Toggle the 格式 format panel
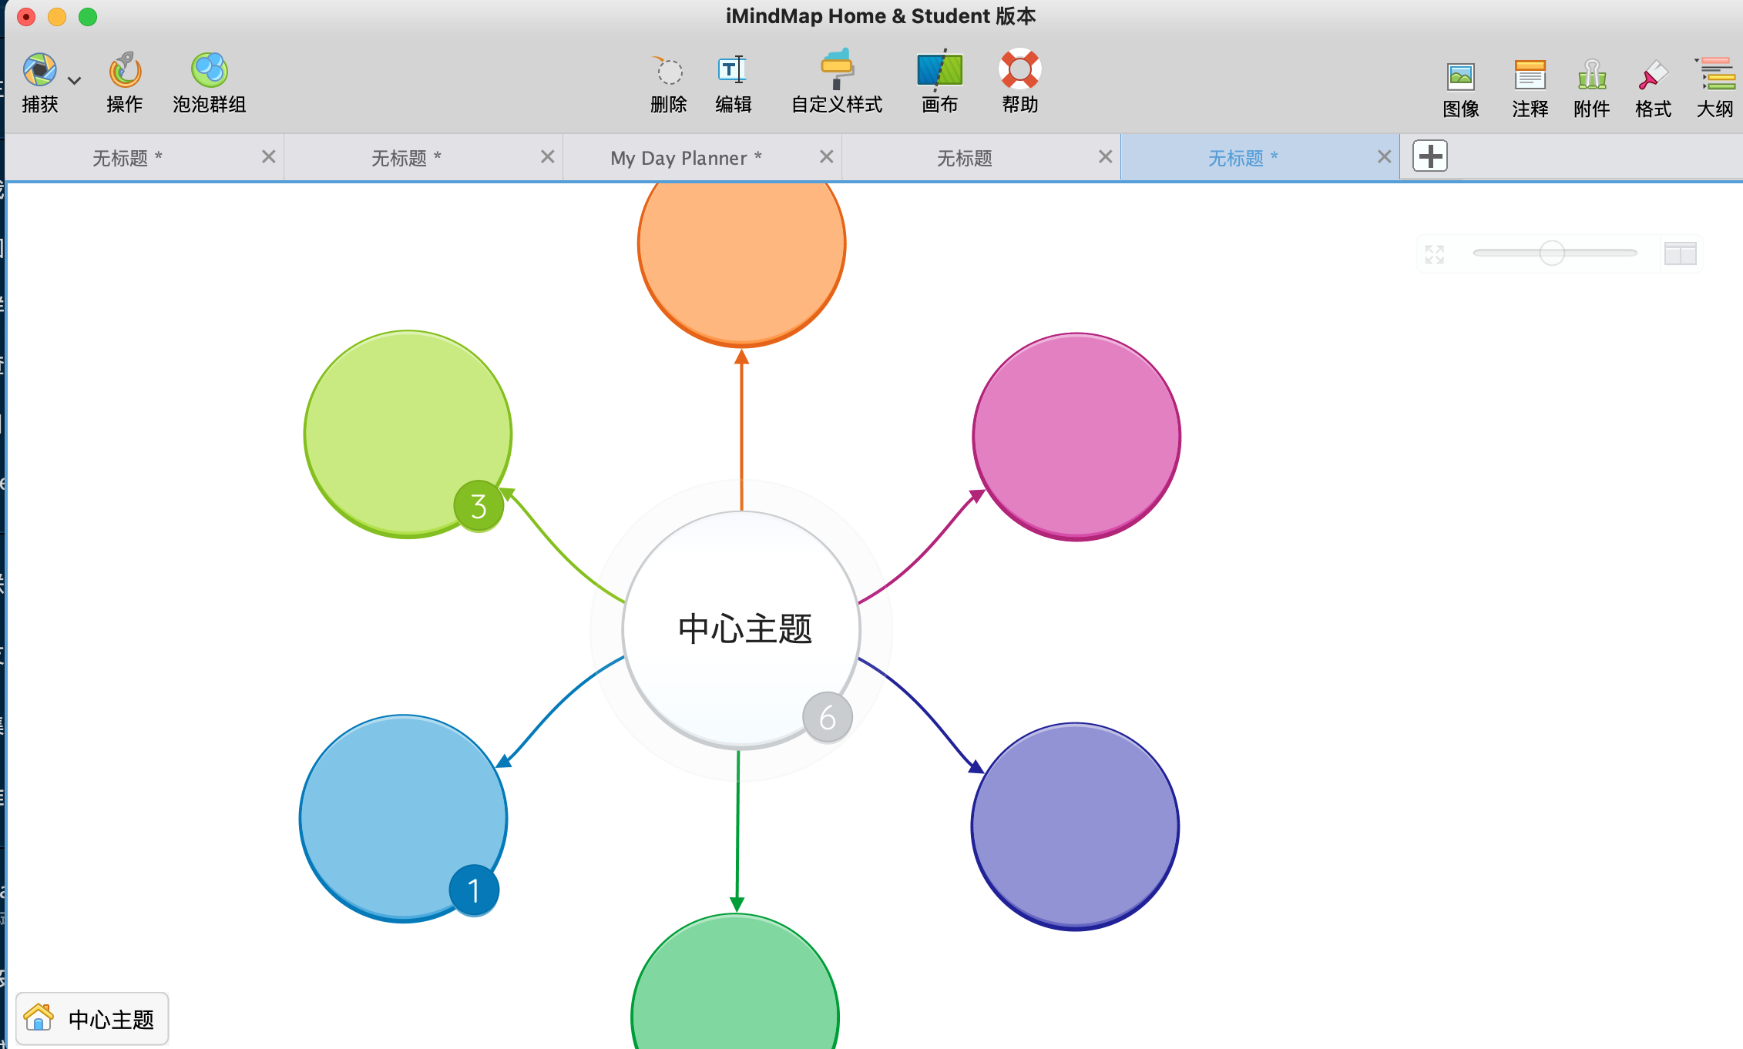Viewport: 1743px width, 1049px height. click(1653, 76)
